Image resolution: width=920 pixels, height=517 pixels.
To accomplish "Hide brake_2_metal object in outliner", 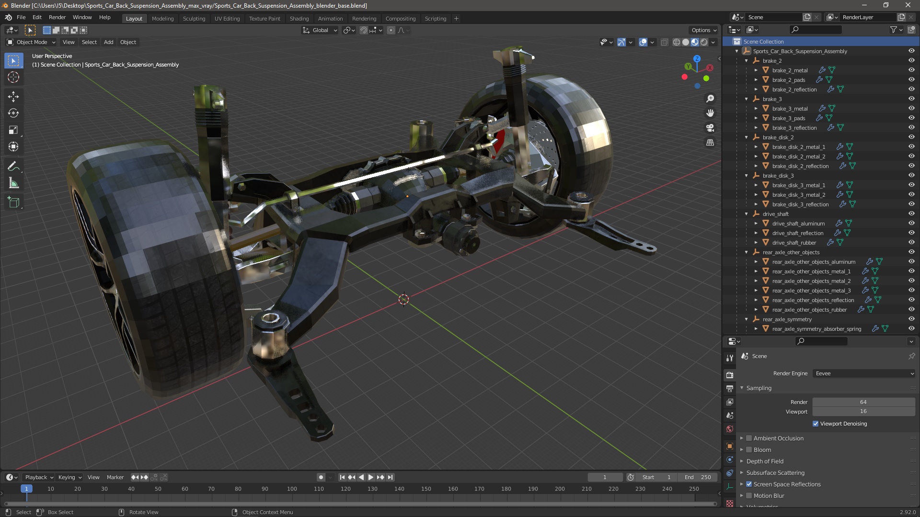I will [x=911, y=70].
